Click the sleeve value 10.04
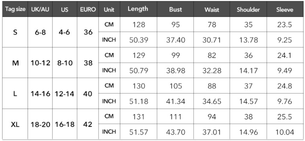 click(x=285, y=132)
